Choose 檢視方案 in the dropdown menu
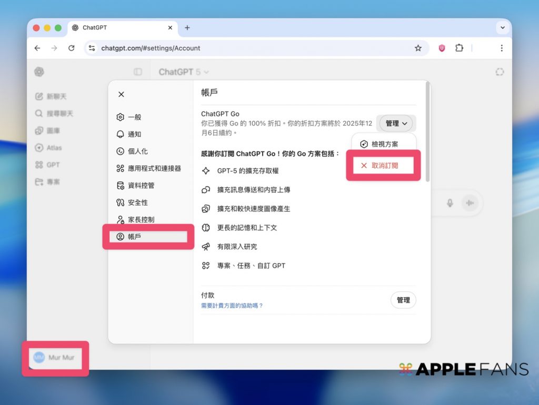The width and height of the screenshot is (539, 405). 384,144
